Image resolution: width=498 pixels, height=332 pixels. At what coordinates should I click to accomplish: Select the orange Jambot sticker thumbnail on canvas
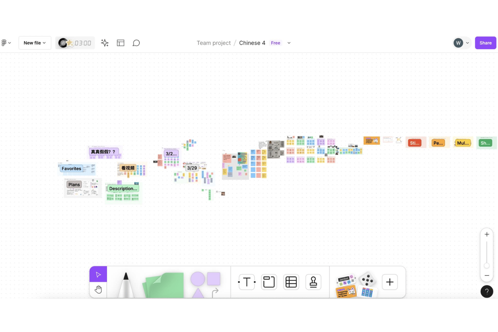tap(371, 140)
